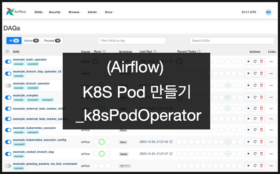Delete the example_complex DAG

point(261,97)
